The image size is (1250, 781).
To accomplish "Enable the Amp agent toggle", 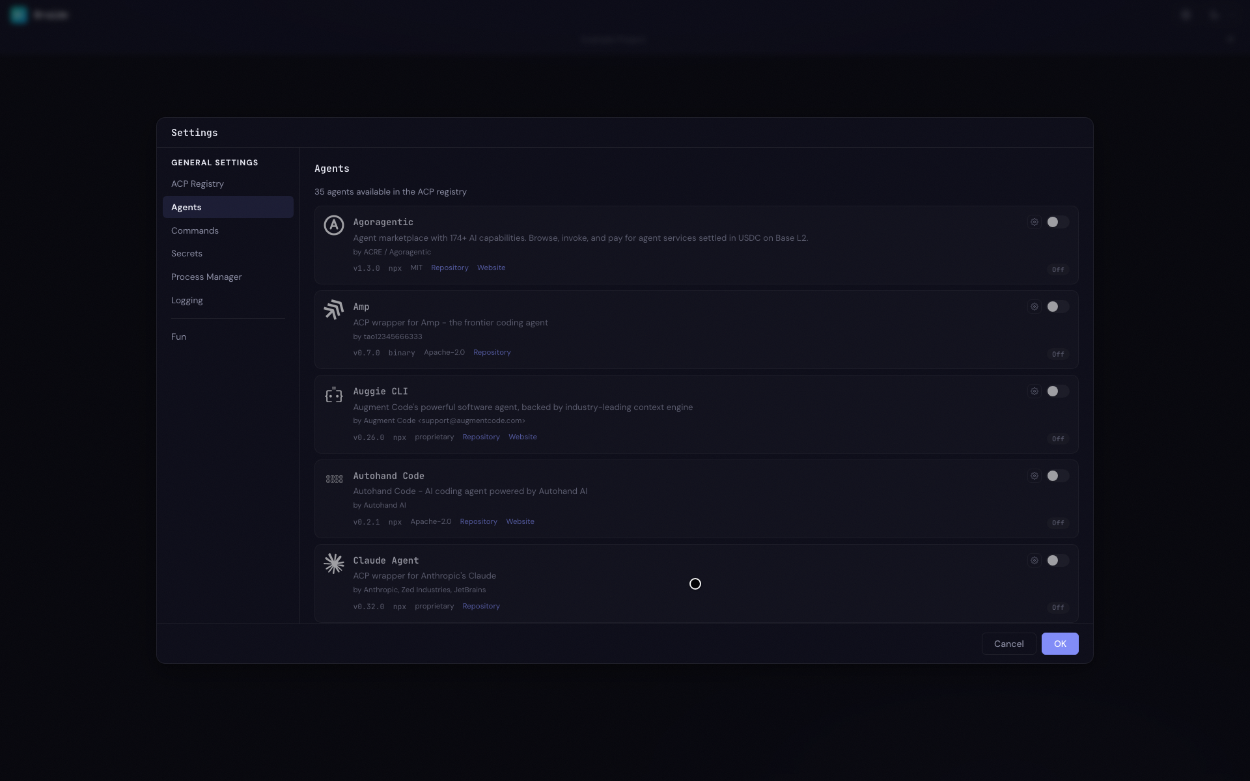I will (1057, 307).
